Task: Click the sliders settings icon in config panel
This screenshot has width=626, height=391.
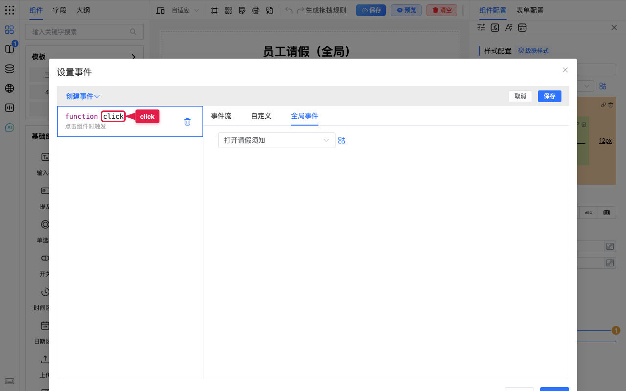Action: coord(481,27)
